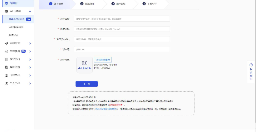Open the 封装记录 menu item

coord(14,35)
